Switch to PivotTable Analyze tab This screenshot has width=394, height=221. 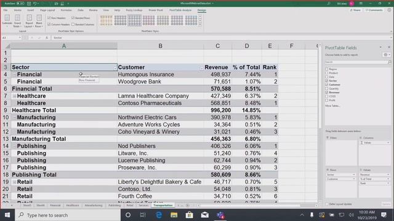(x=180, y=10)
